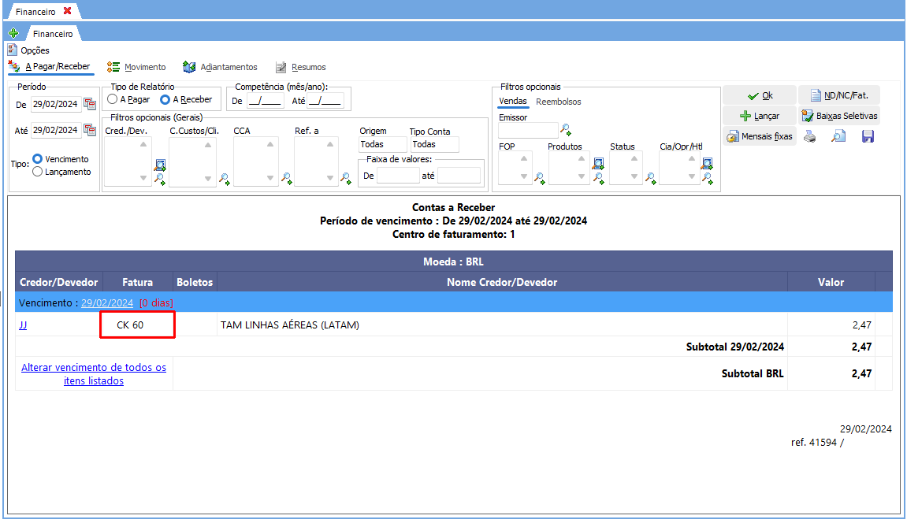Viewport: 907px width, 523px height.
Task: Click the inner Financeiro sub-tab
Action: (53, 34)
